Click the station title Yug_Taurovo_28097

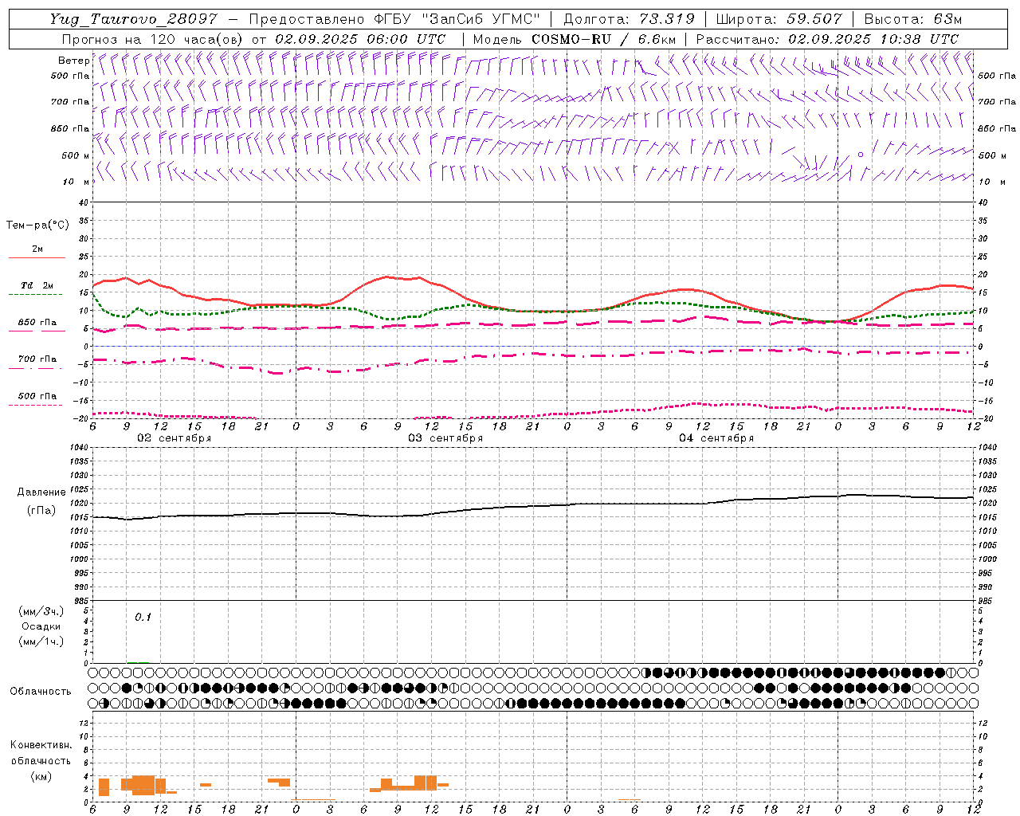(x=133, y=19)
